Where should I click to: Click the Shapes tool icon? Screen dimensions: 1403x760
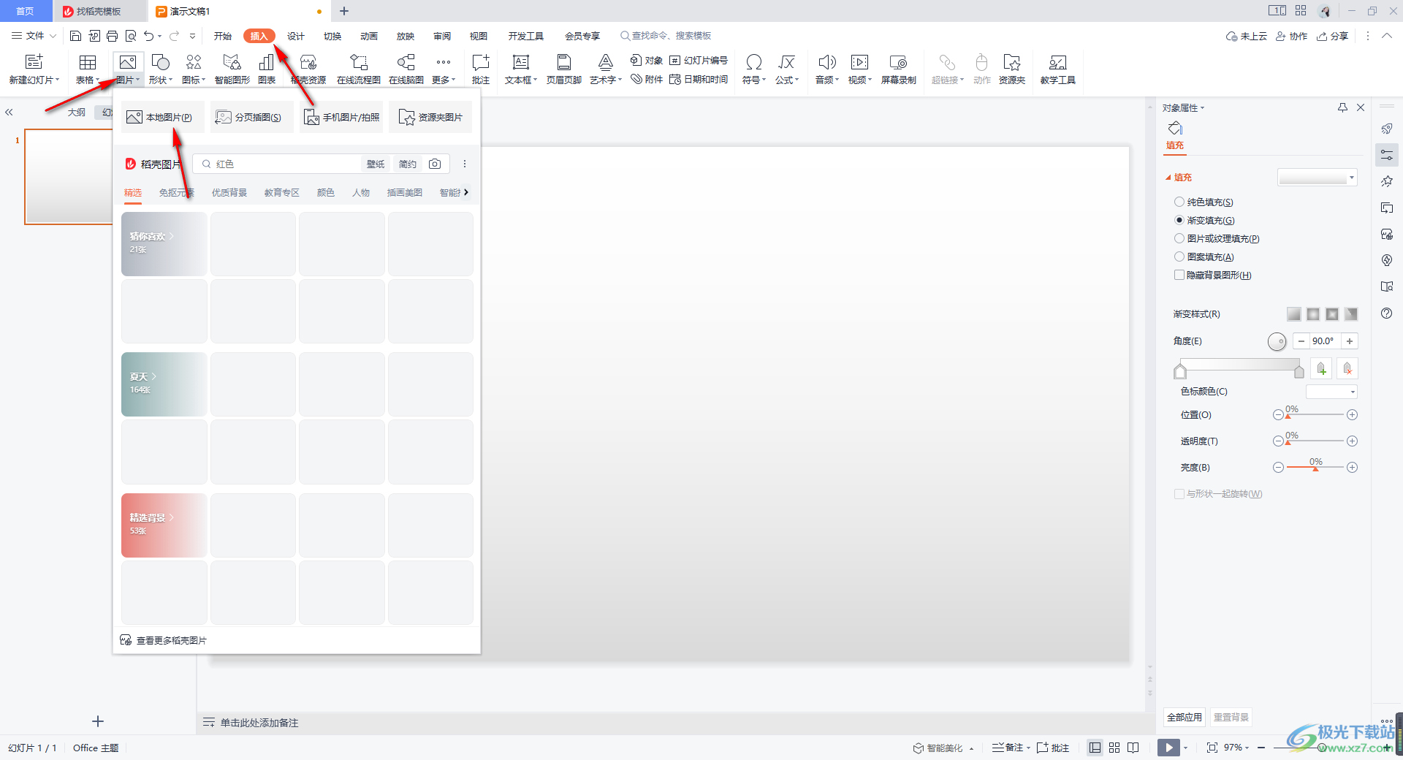[x=160, y=69]
